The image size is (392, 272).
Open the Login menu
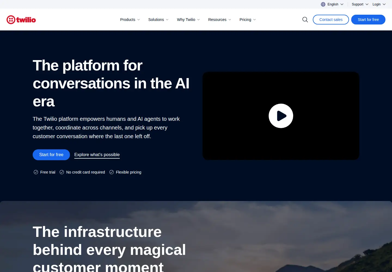[x=379, y=4]
